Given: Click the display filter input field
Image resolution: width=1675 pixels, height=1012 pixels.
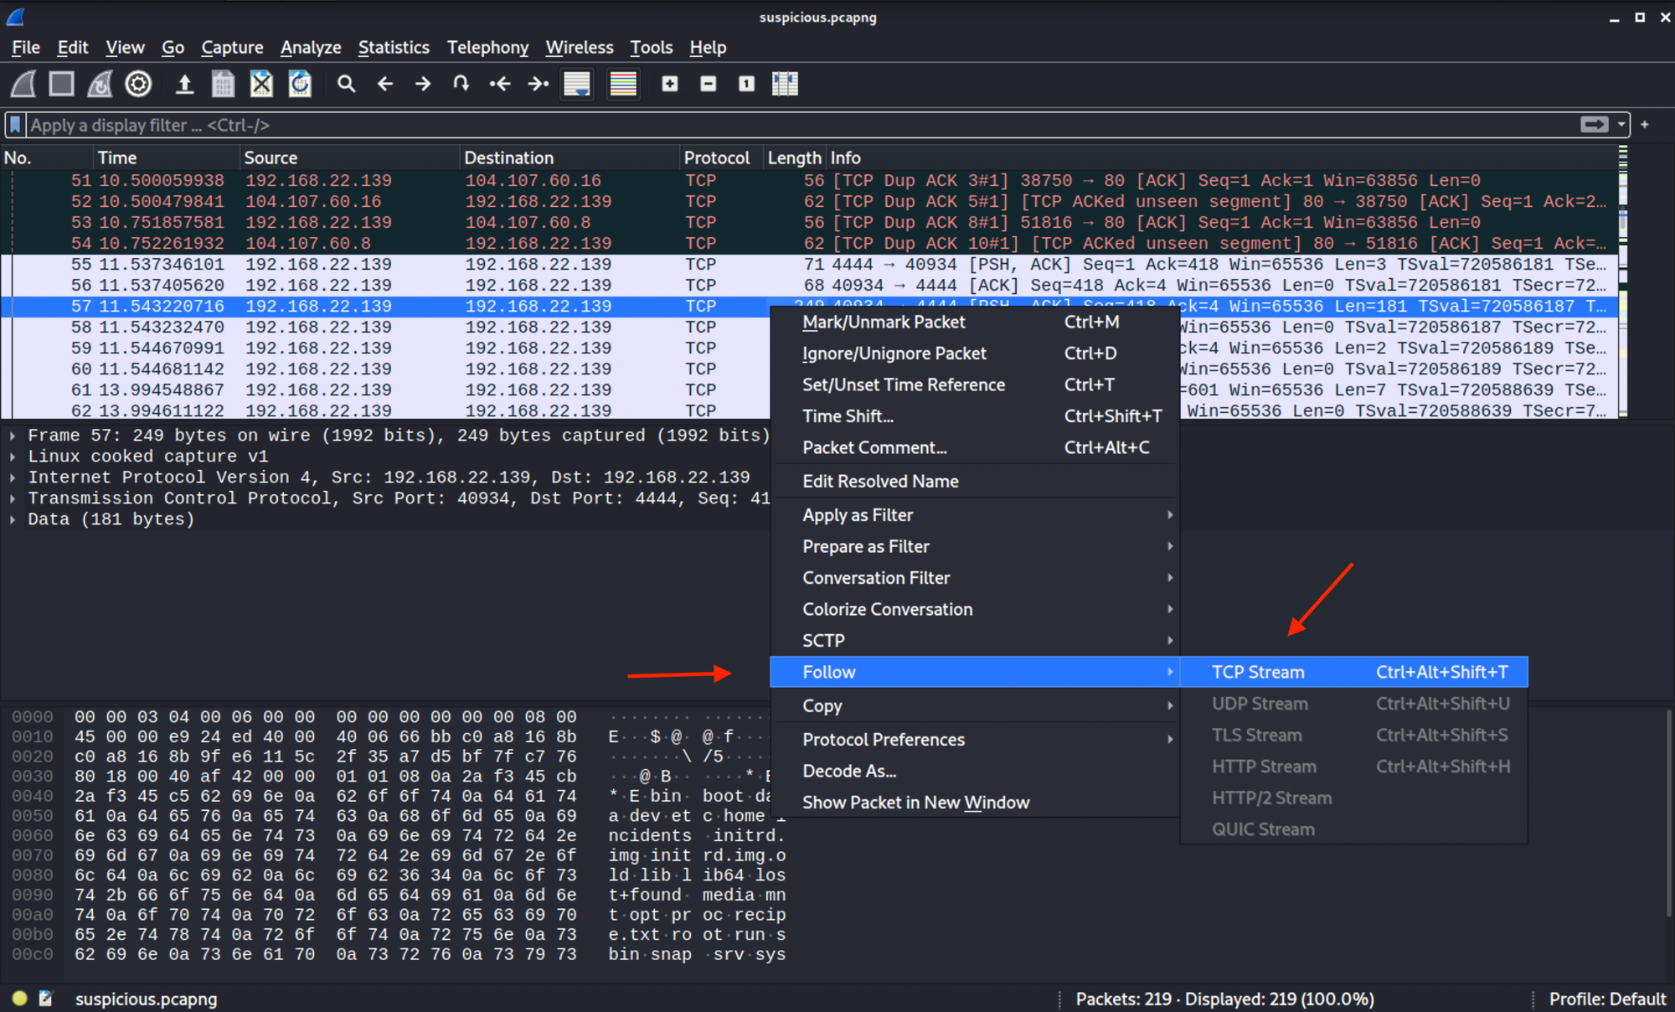Looking at the screenshot, I should 800,125.
